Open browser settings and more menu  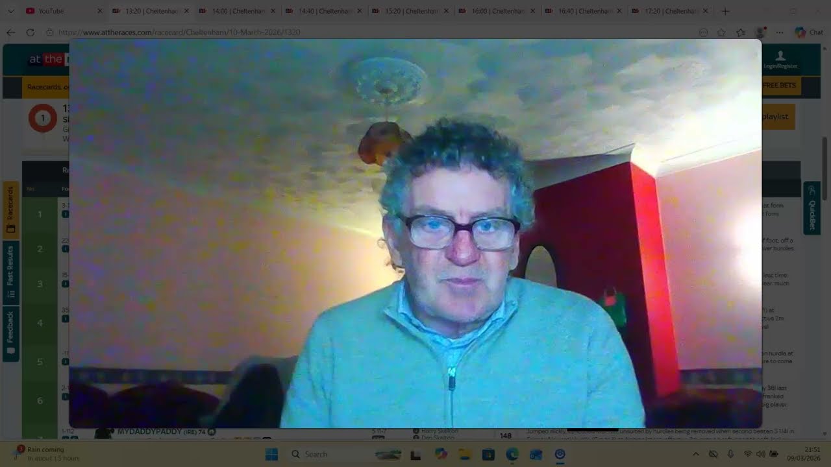[780, 32]
